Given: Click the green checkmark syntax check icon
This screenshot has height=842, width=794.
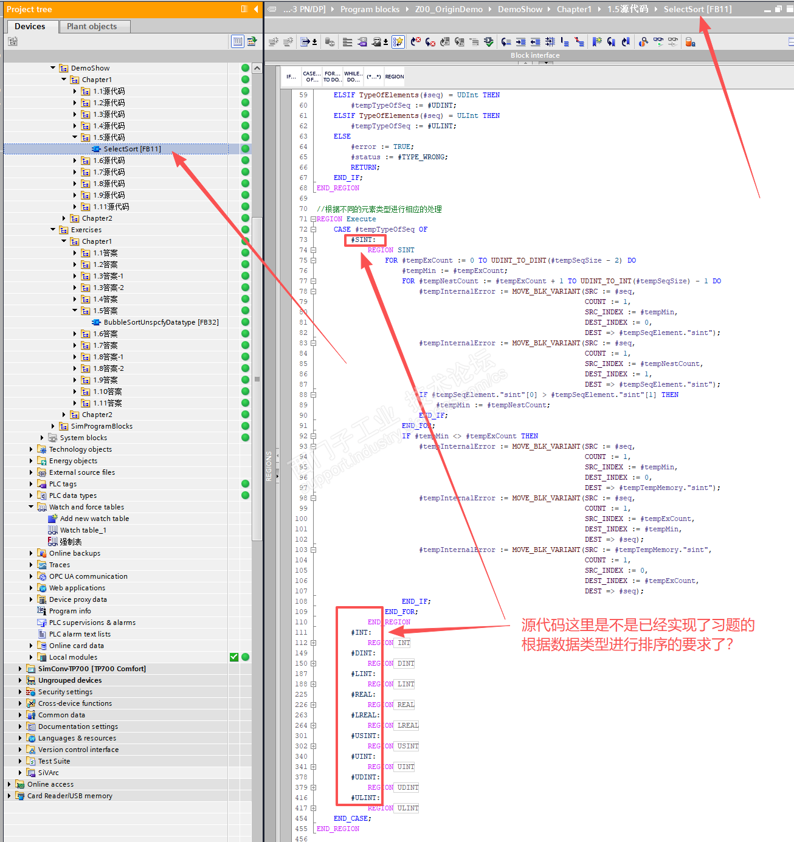Looking at the screenshot, I should [489, 42].
